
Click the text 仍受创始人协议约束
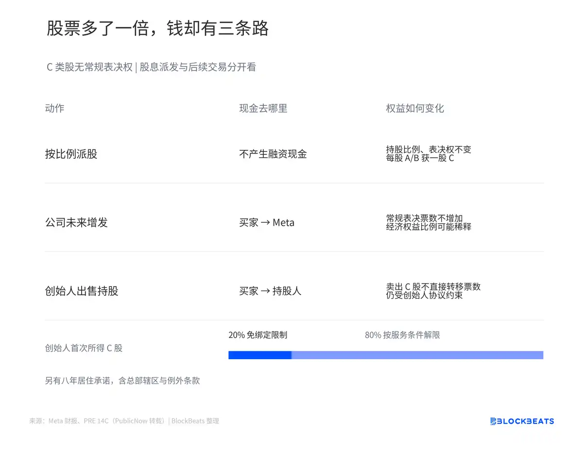coord(424,295)
